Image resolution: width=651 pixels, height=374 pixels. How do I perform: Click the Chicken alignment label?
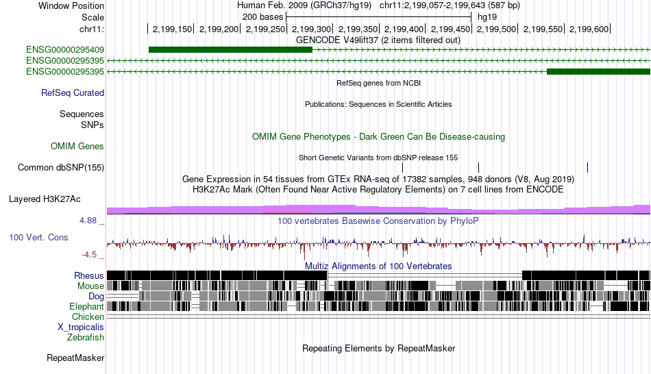click(88, 316)
